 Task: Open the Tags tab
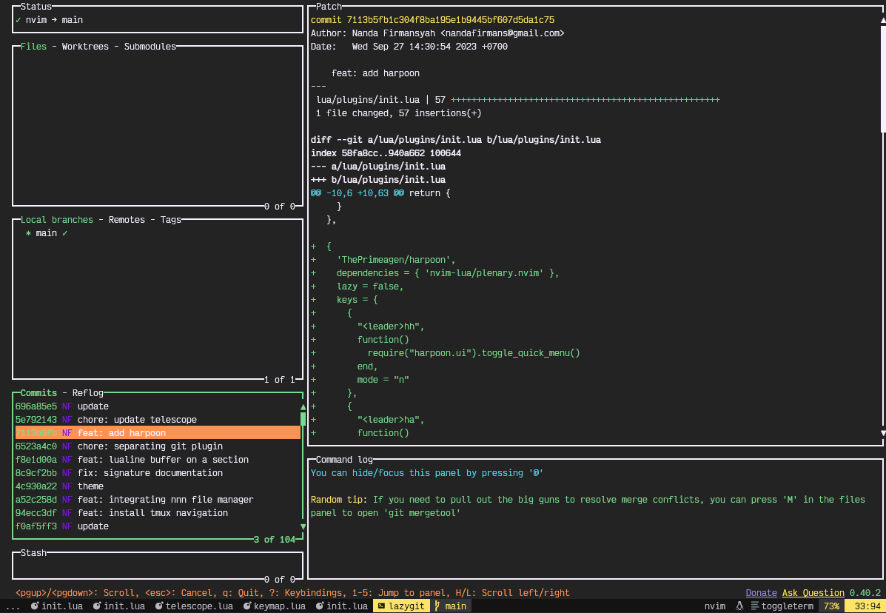[x=171, y=220]
